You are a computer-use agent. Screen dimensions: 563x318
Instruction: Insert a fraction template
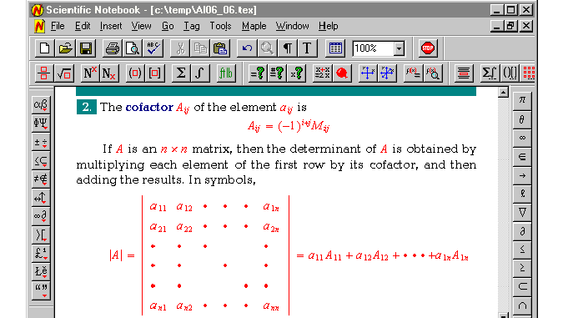coord(44,73)
